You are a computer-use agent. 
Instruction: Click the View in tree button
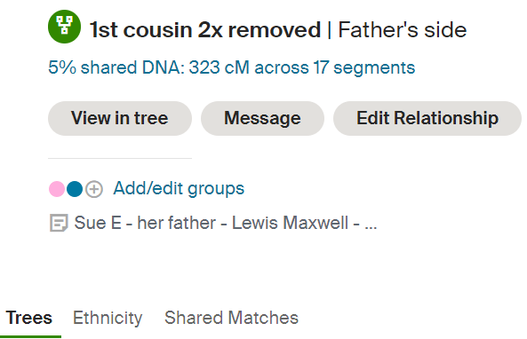(120, 119)
